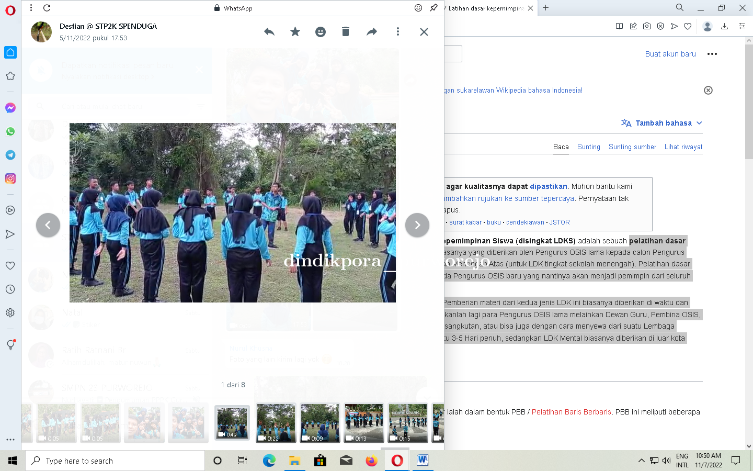Open sidebar setup three dots at bottom
This screenshot has height=471, width=753.
coord(10,440)
